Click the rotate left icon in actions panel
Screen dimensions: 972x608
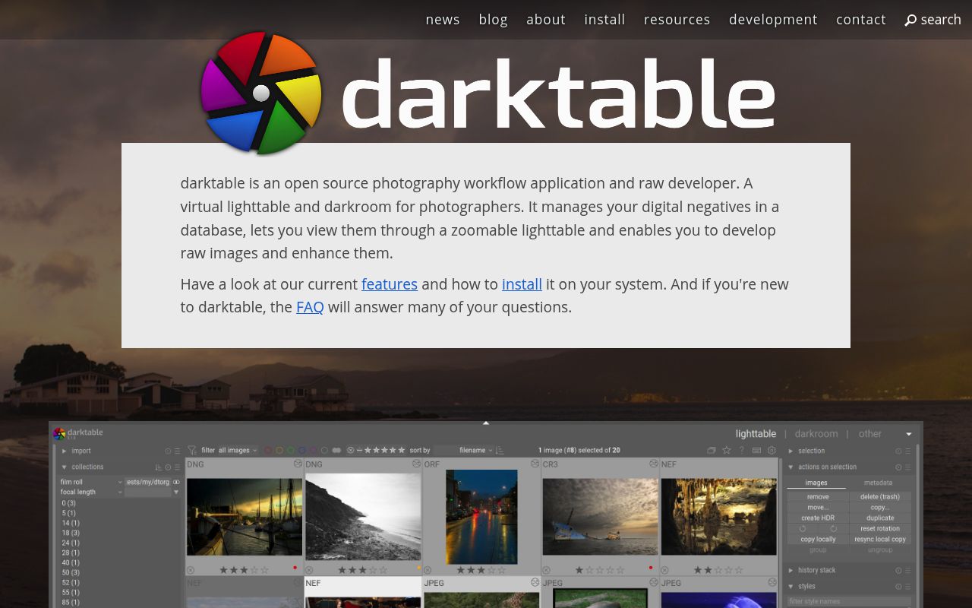803,528
